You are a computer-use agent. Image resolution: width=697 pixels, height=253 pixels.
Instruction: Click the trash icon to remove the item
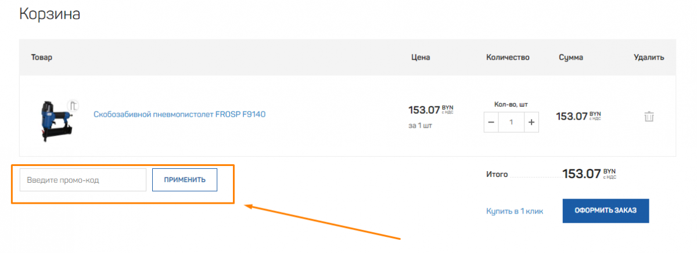(x=649, y=116)
